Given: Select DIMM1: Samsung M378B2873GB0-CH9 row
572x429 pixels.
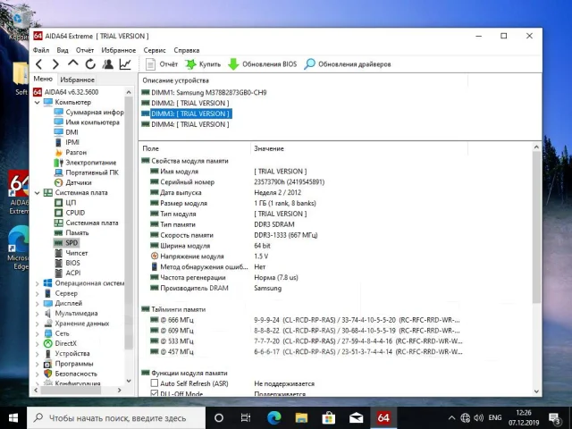Looking at the screenshot, I should point(205,93).
